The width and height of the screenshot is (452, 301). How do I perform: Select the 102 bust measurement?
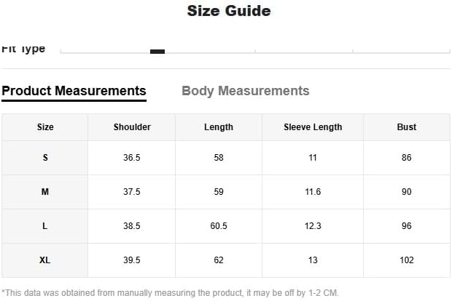[x=407, y=260]
